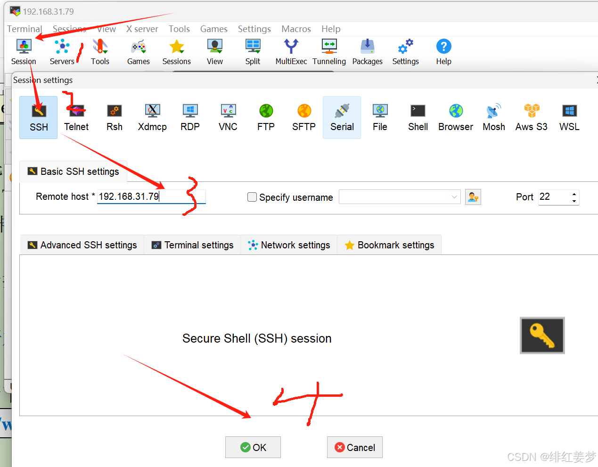Open the X server menu

142,29
